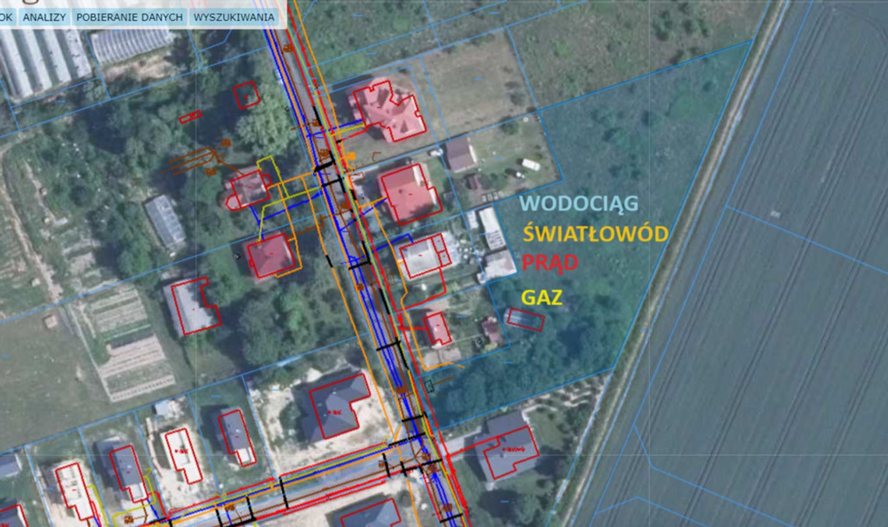Click the yellow GAZ legend label
This screenshot has width=888, height=527.
[x=542, y=297]
